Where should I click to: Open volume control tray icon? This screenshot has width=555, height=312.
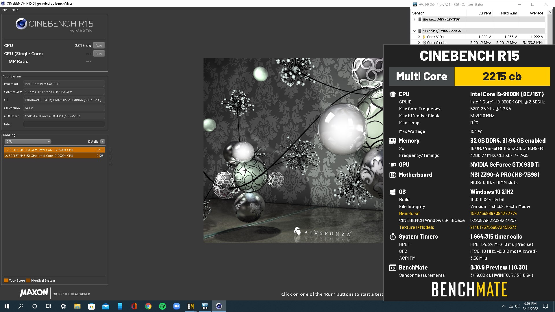pyautogui.click(x=517, y=306)
